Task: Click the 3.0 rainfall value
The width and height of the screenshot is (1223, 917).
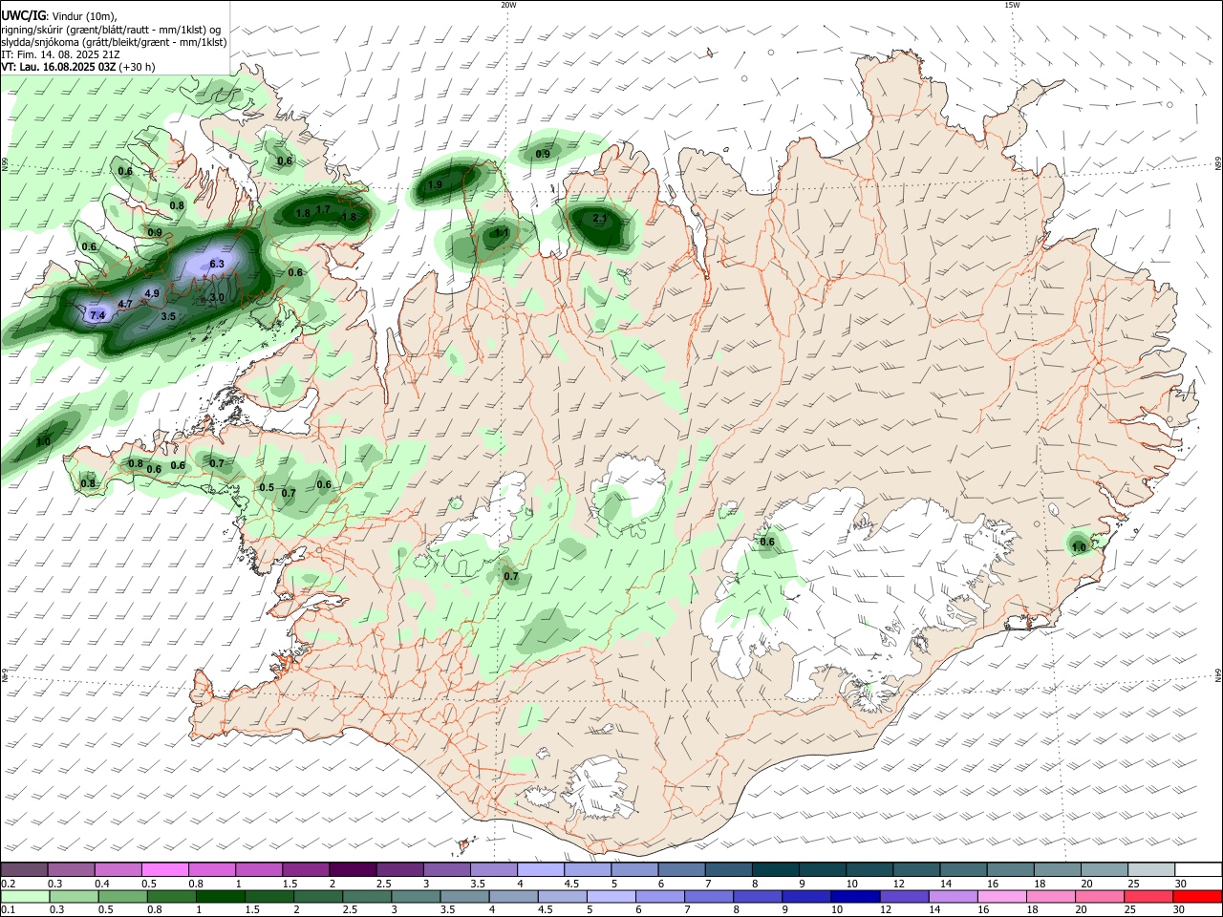Action: pyautogui.click(x=217, y=298)
